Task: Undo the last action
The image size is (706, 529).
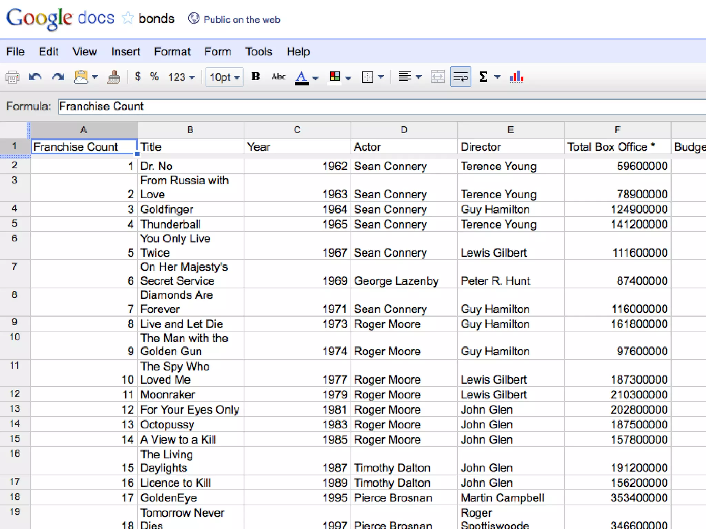Action: pos(35,77)
